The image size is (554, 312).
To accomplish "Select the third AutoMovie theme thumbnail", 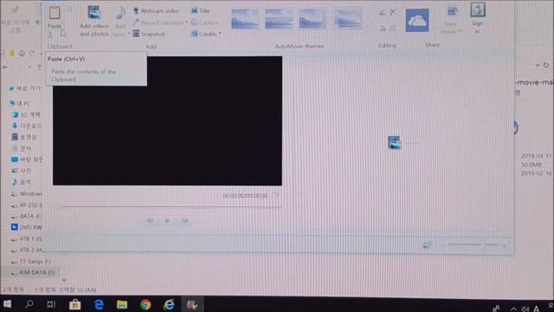I will [x=312, y=19].
